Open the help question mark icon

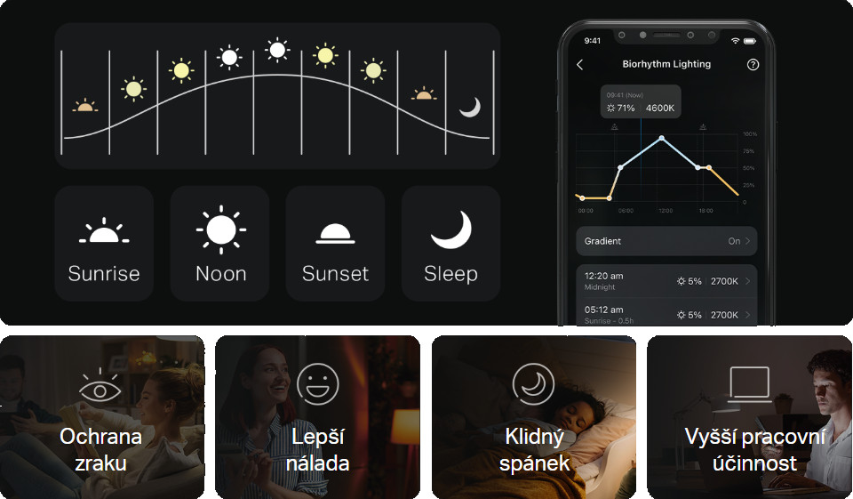(753, 65)
